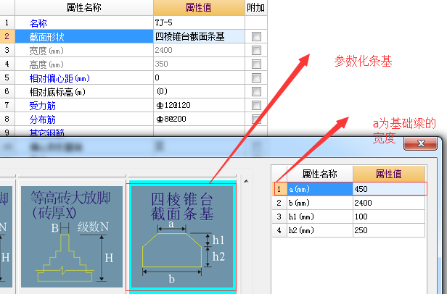Close the section parameter dialog
Viewport: 447px width, 294px height.
point(420,143)
